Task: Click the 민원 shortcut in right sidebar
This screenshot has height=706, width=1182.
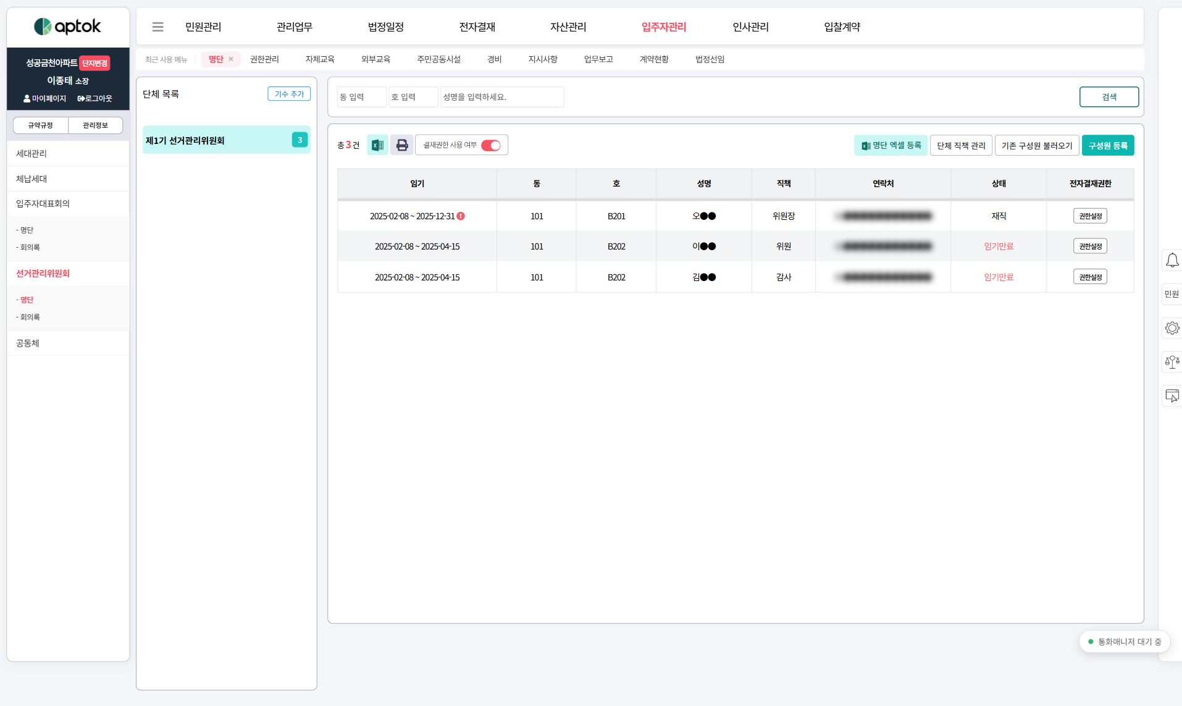Action: point(1172,294)
